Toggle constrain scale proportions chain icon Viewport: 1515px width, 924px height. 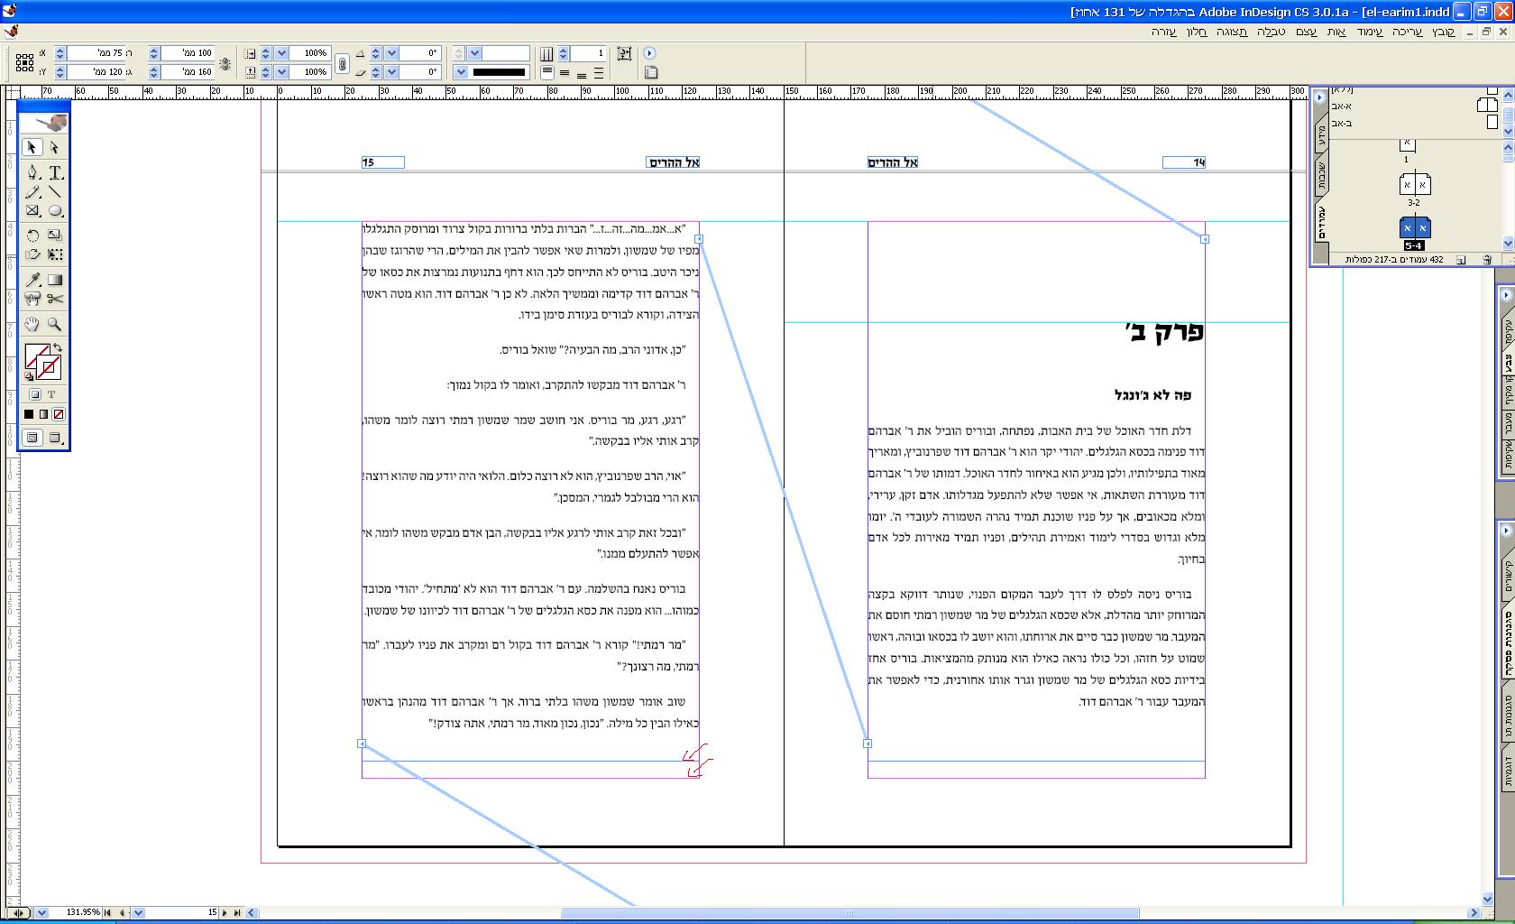tap(342, 63)
